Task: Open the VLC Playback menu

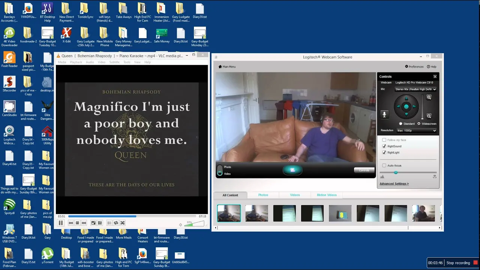Action: (x=76, y=62)
